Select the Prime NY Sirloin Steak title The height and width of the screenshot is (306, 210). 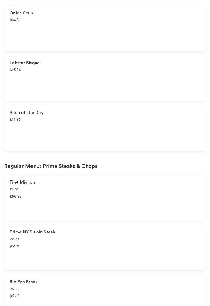[x=32, y=232]
